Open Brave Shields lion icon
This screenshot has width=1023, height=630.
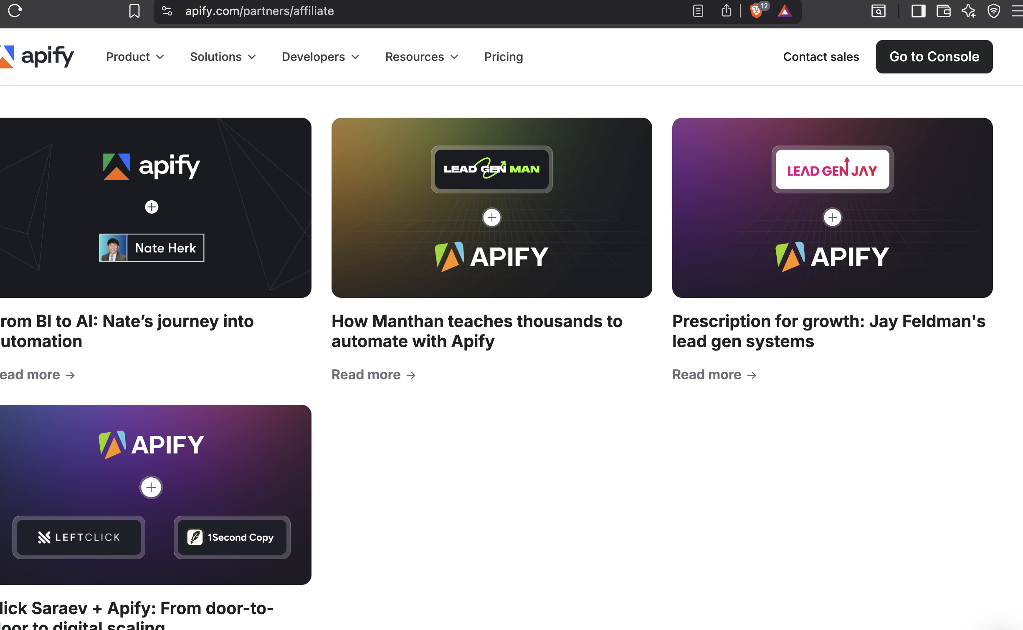click(757, 11)
